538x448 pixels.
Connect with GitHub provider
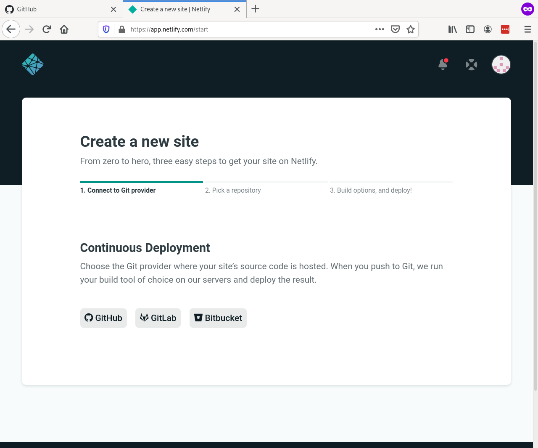[103, 318]
